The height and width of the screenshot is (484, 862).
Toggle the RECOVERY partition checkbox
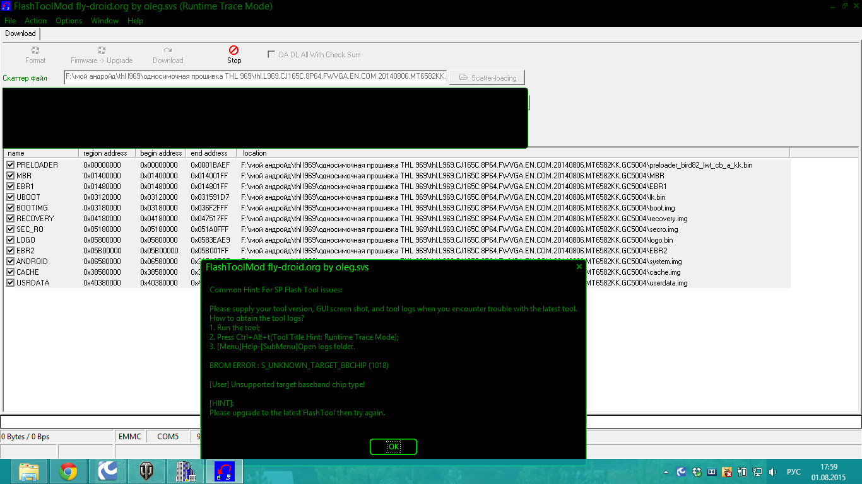coord(10,219)
